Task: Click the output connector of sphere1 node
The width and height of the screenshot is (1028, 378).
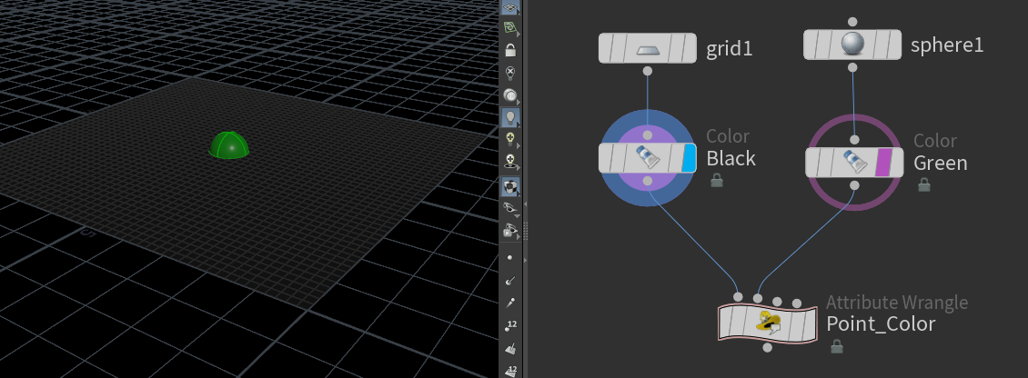Action: 852,67
